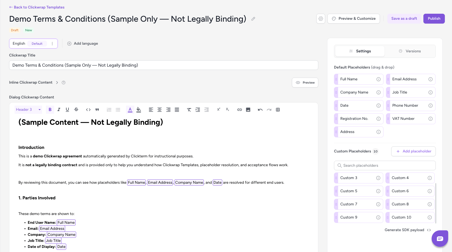Show info for Custom 10 placeholder
This screenshot has width=452, height=252.
pyautogui.click(x=430, y=217)
